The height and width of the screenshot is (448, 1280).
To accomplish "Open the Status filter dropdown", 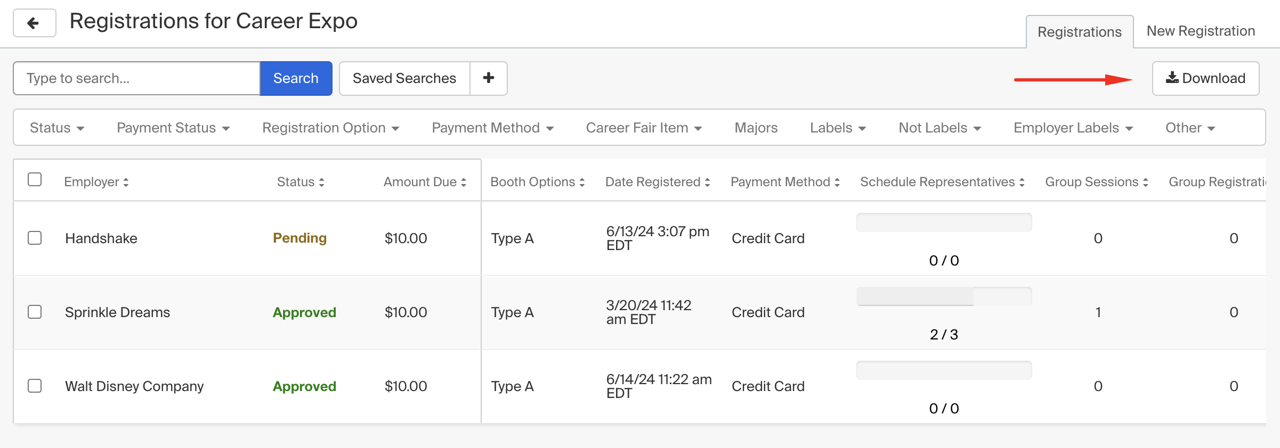I will pos(57,128).
